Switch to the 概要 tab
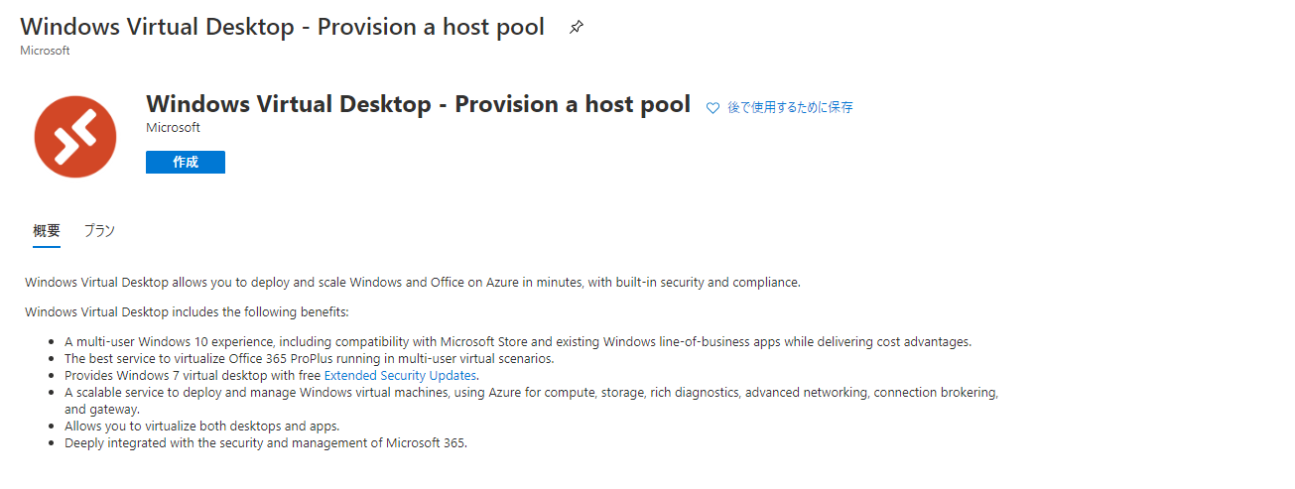 [x=47, y=230]
